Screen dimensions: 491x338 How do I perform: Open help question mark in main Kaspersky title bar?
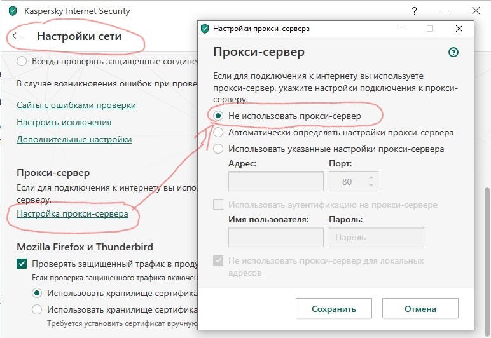pyautogui.click(x=414, y=11)
